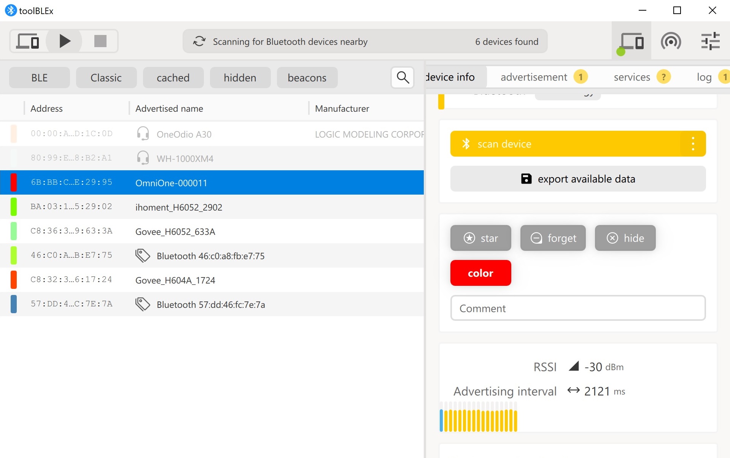Click the orange color marker of Govee_H604A_1724

14,280
